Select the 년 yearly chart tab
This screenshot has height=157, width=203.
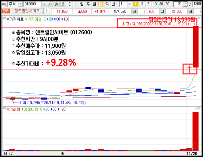(113, 4)
